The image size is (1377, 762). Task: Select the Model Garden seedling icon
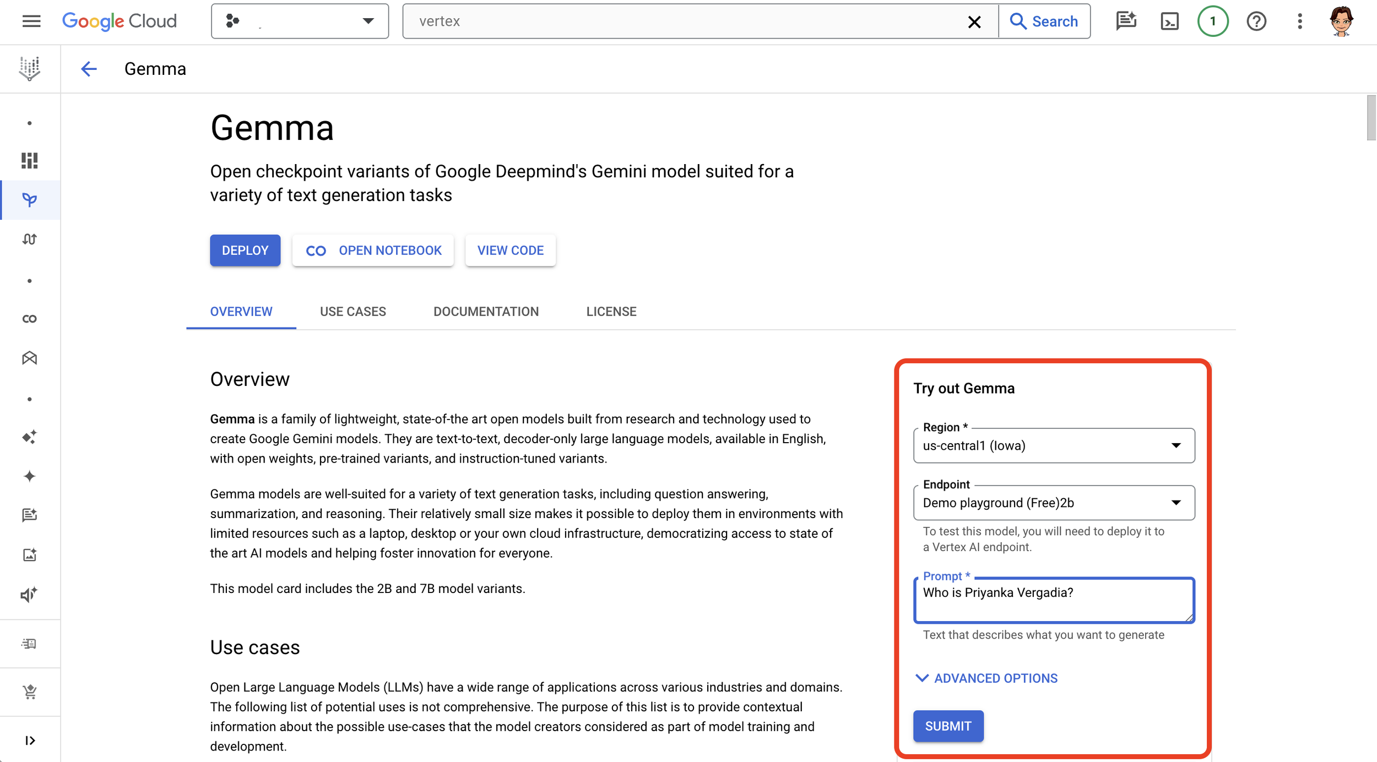tap(30, 200)
